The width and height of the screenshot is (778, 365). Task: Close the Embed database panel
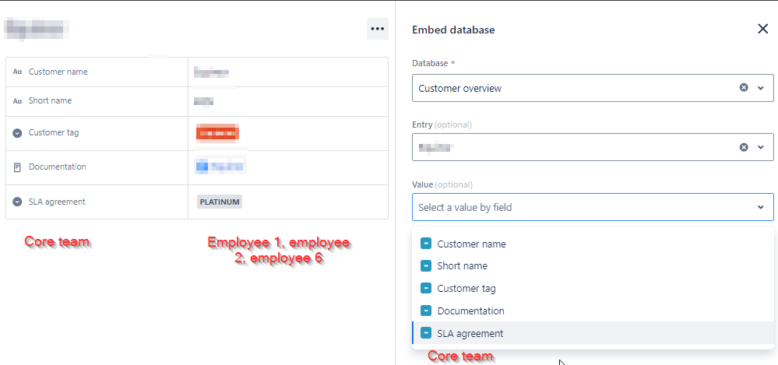click(x=762, y=29)
